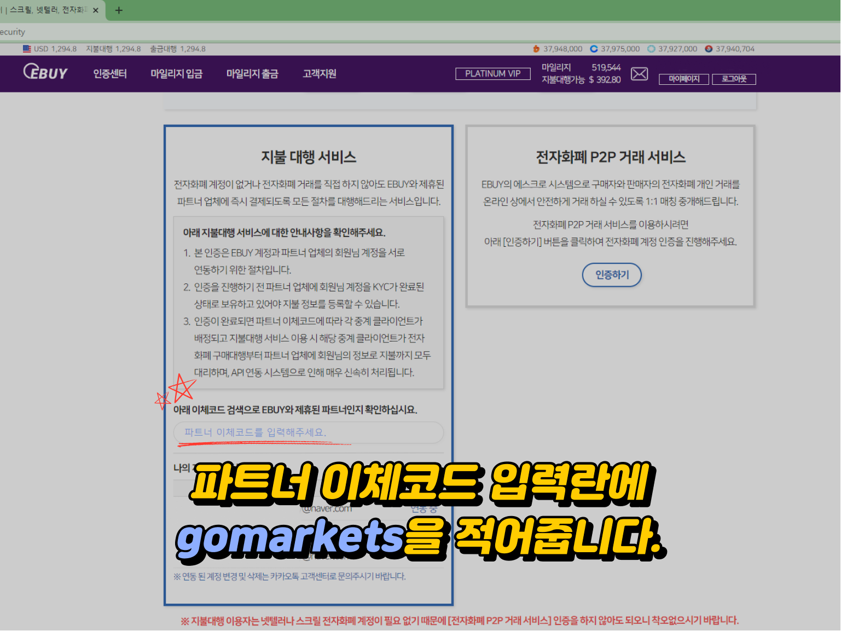The height and width of the screenshot is (631, 841).
Task: Focus the 파트너 이체코드 input field
Action: pyautogui.click(x=308, y=432)
